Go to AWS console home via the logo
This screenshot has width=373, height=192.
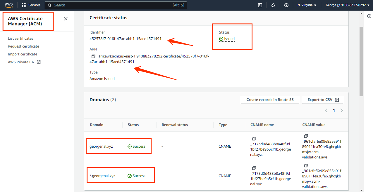coord(9,5)
